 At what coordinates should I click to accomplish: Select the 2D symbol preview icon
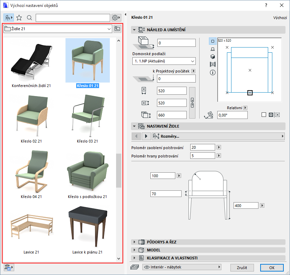(213, 41)
